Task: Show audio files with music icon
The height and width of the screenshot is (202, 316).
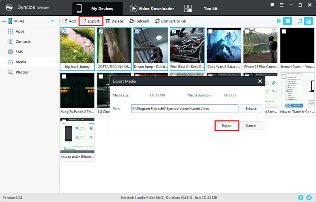Action: (x=300, y=21)
